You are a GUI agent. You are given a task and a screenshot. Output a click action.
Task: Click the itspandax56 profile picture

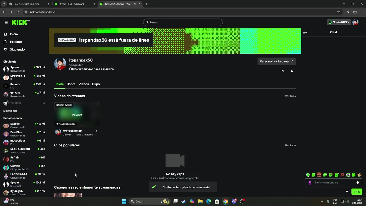coord(60,64)
